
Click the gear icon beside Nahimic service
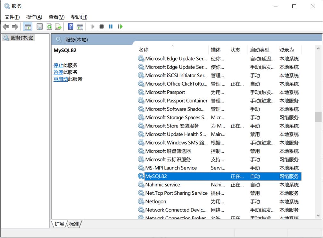coord(141,185)
